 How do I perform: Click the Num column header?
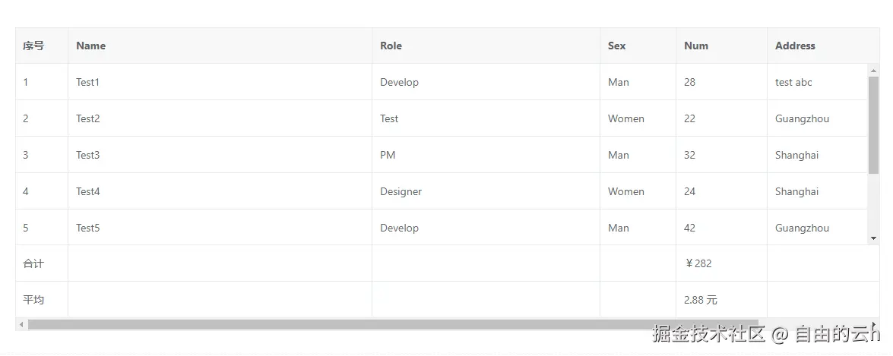pyautogui.click(x=696, y=46)
